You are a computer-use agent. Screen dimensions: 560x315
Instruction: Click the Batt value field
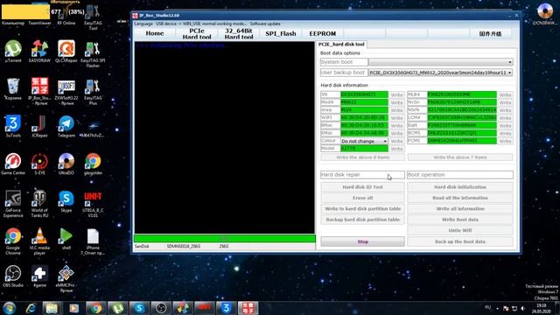click(462, 125)
